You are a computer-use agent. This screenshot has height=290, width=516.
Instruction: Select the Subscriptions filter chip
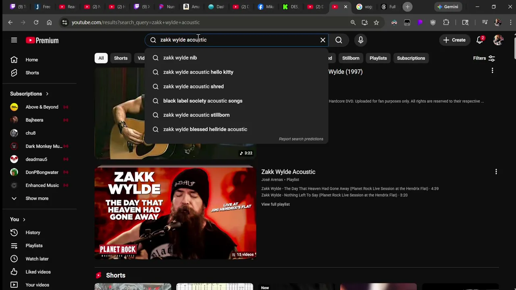[x=411, y=58]
